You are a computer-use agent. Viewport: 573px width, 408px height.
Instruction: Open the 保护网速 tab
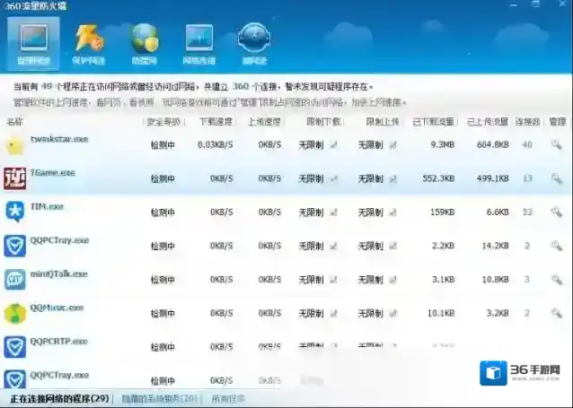click(88, 45)
